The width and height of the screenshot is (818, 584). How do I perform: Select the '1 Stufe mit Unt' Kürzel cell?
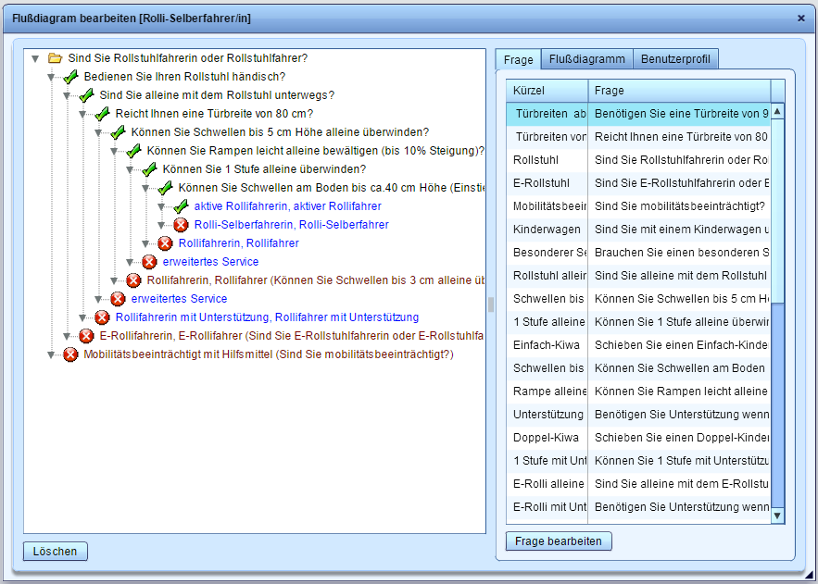click(x=547, y=461)
